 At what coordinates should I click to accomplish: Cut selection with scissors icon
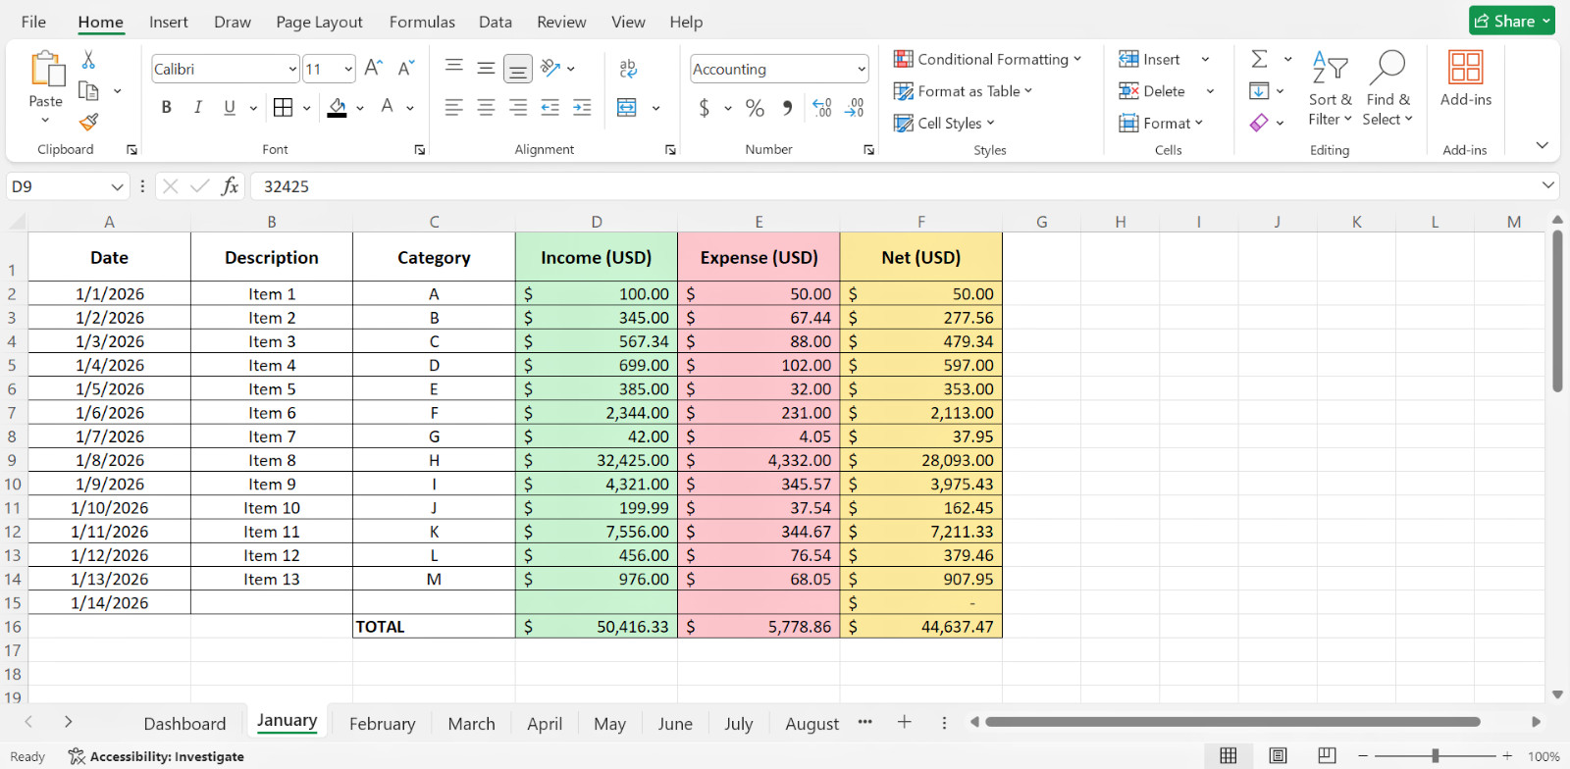[88, 60]
